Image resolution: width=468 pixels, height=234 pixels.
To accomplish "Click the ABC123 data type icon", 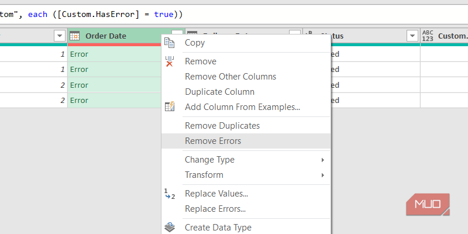I will click(428, 36).
